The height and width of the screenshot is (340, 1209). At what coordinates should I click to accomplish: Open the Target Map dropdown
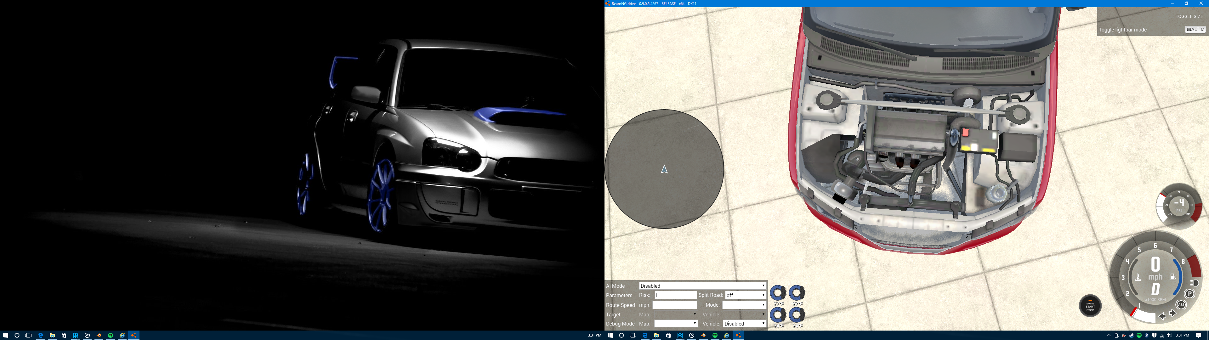click(x=676, y=314)
